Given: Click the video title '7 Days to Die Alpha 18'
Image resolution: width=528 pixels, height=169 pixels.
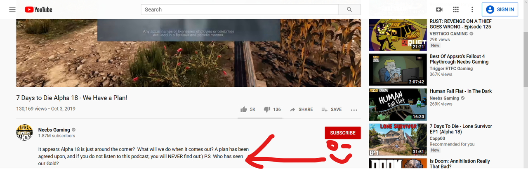Looking at the screenshot, I should click(x=72, y=98).
